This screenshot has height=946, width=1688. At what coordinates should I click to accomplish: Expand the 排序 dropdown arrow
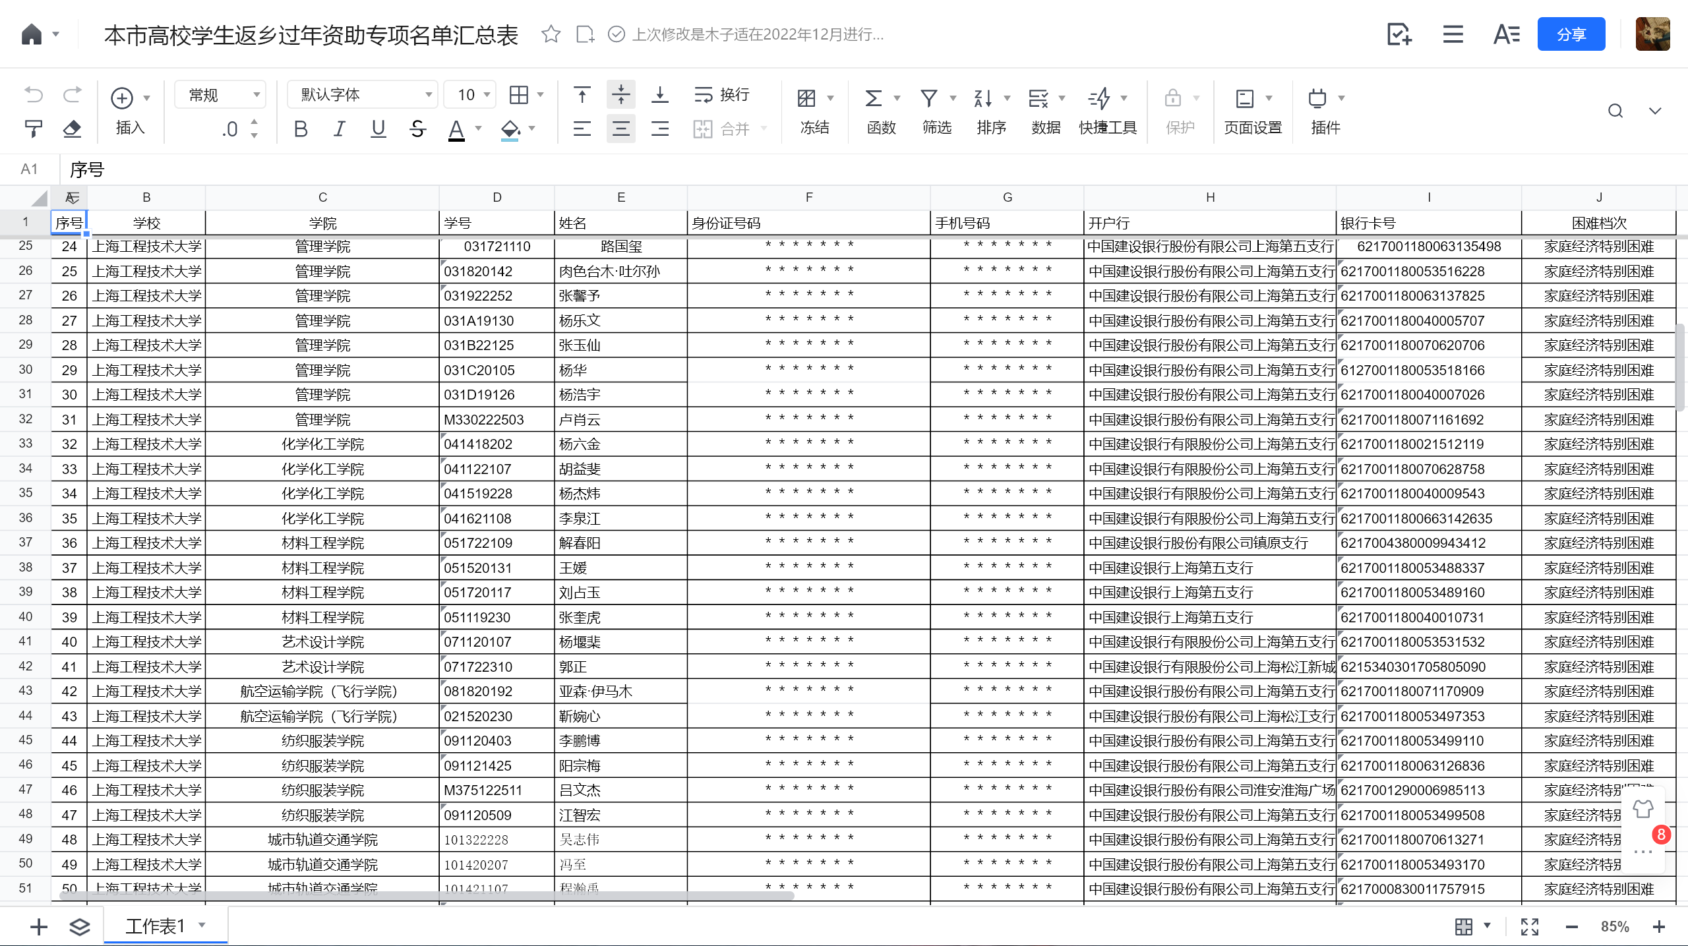pos(1007,98)
